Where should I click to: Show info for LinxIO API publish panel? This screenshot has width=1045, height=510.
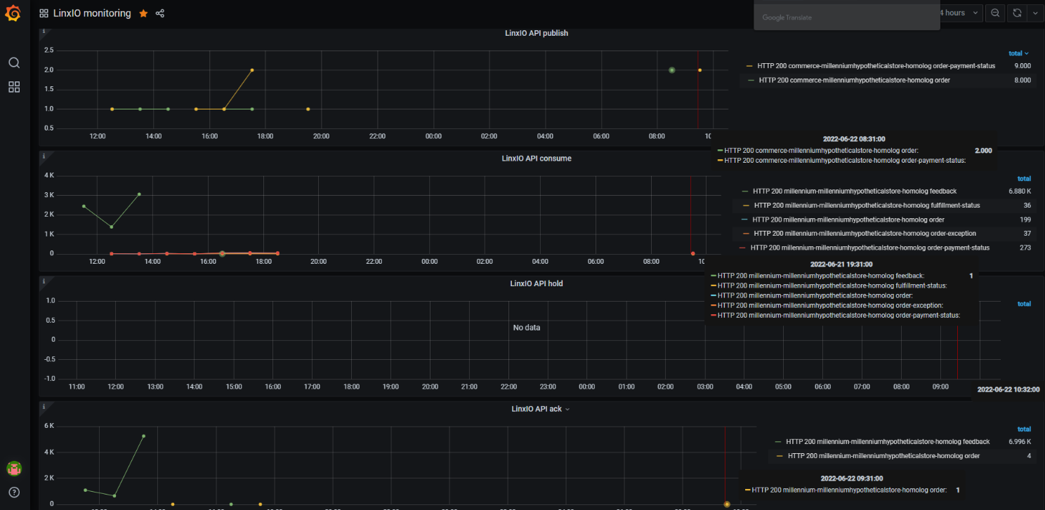click(x=44, y=32)
